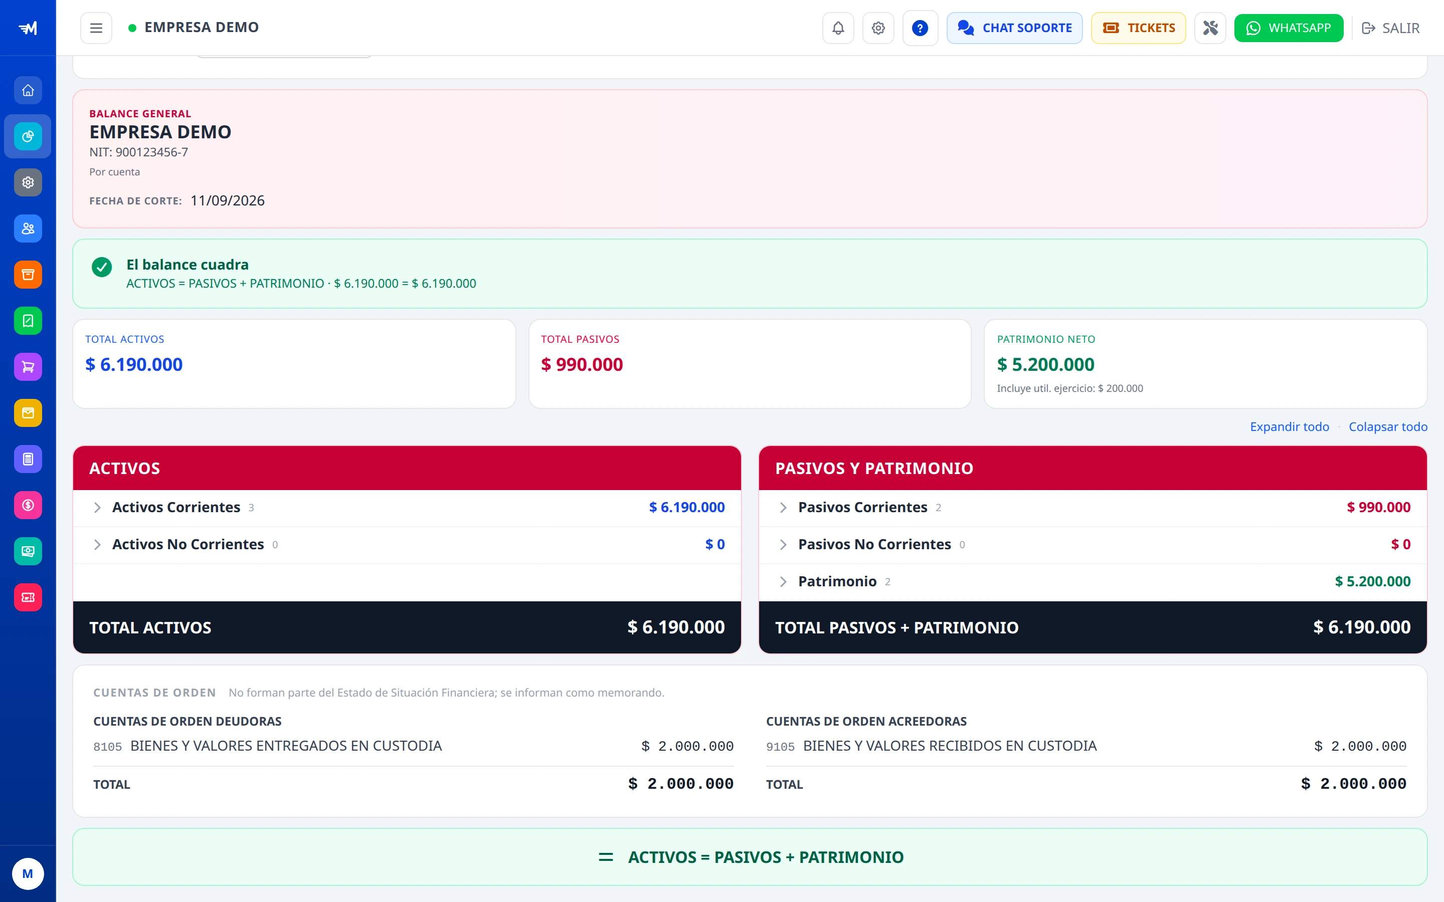Open the home icon in sidebar
The height and width of the screenshot is (902, 1444).
(28, 91)
